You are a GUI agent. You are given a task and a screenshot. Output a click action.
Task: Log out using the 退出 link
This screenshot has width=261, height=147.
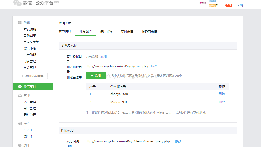(x=240, y=5)
